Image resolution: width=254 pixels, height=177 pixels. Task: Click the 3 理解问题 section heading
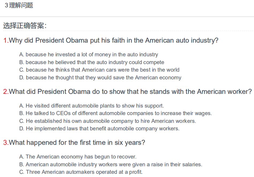tap(19, 5)
